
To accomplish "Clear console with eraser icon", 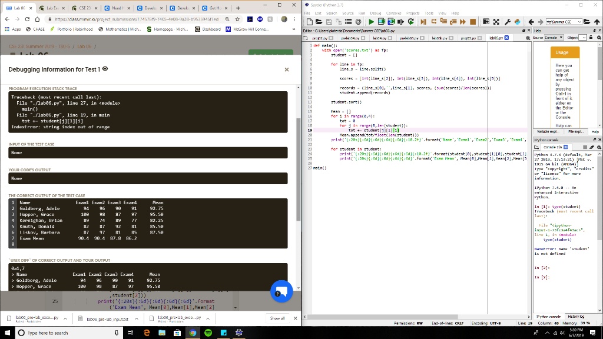I will coord(592,147).
